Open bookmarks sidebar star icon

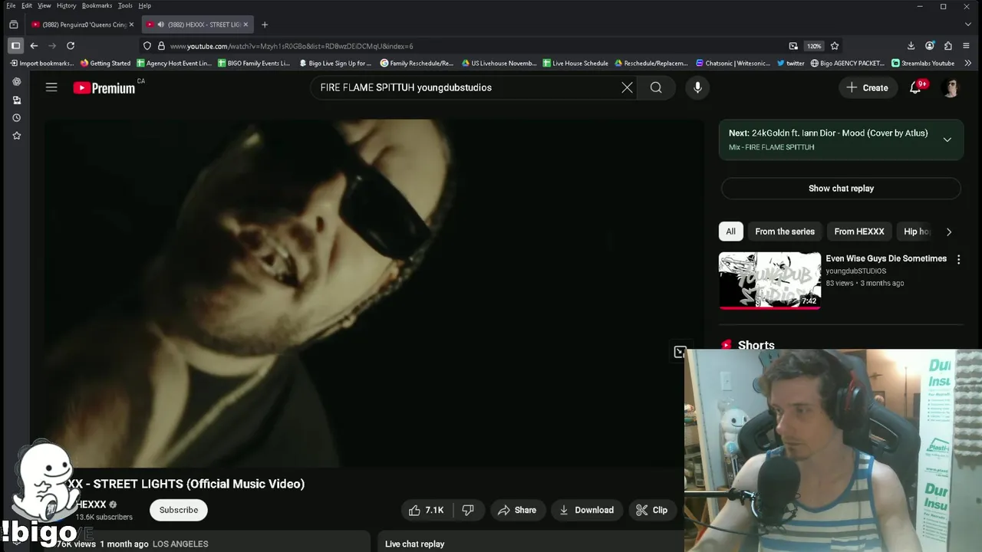pyautogui.click(x=16, y=136)
